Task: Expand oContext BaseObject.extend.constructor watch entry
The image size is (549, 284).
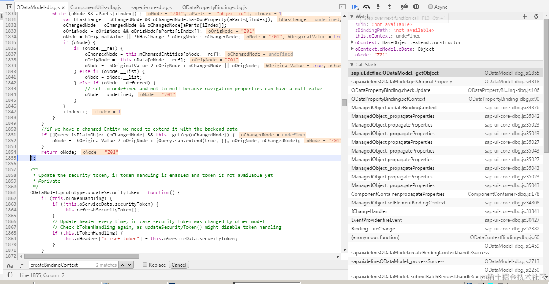Action: pos(353,42)
